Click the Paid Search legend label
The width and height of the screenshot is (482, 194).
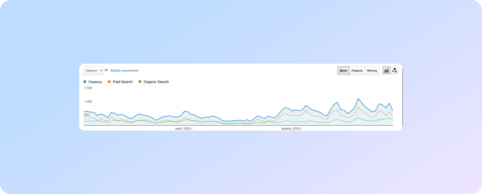click(123, 82)
